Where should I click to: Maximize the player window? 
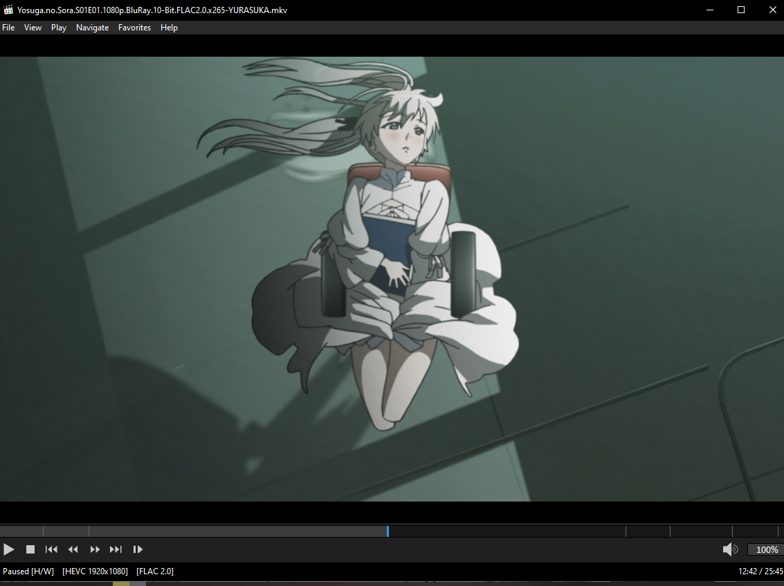[741, 10]
